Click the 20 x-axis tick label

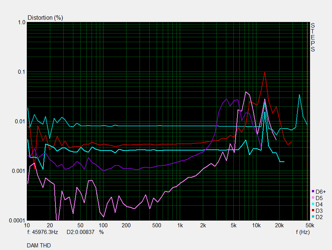point(50,225)
